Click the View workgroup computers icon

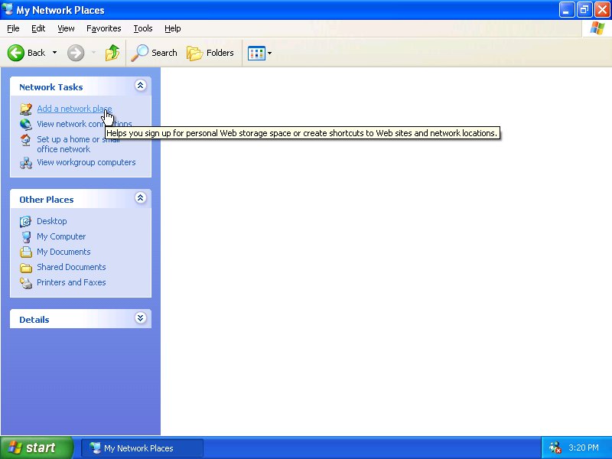tap(26, 162)
